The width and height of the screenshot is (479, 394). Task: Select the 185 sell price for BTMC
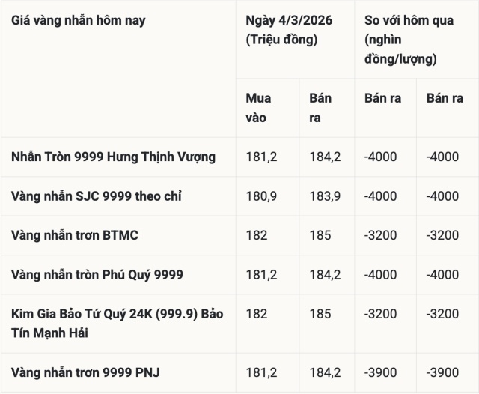click(320, 235)
